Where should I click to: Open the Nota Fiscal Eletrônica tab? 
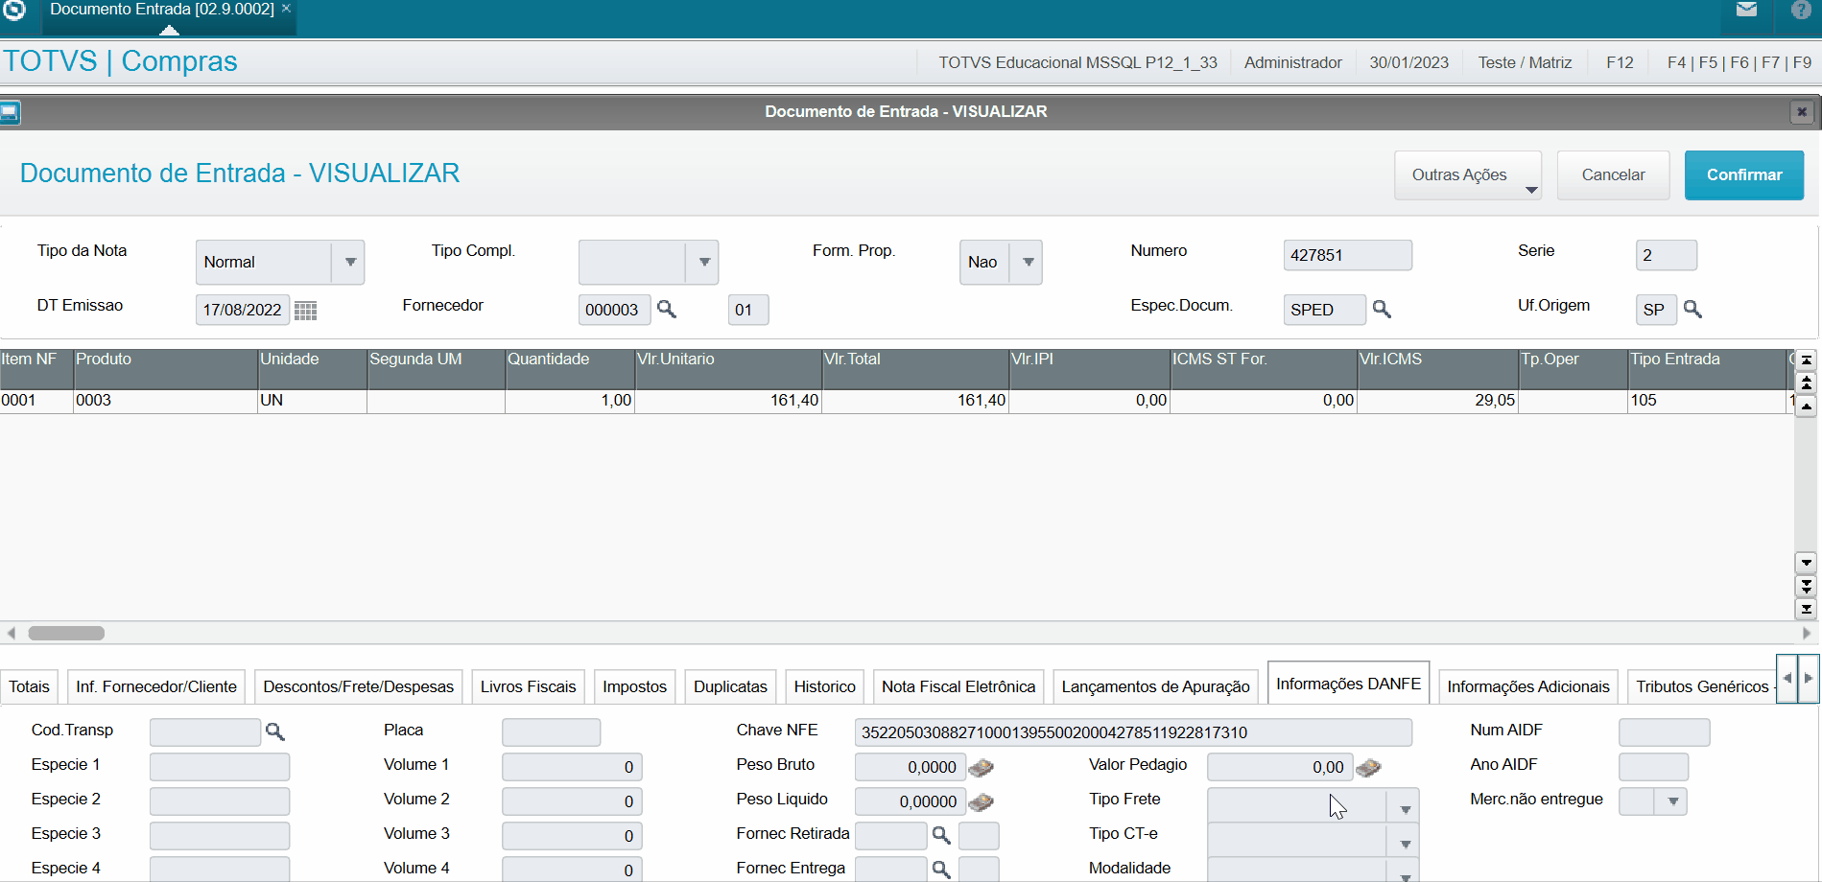[x=958, y=686]
